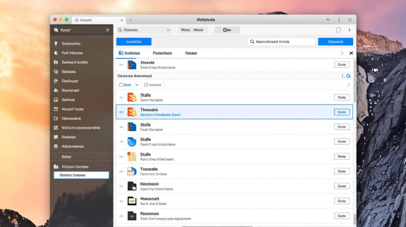Expand the chevron at right of filter row
Viewport: 406px width, 227px height.
(348, 85)
